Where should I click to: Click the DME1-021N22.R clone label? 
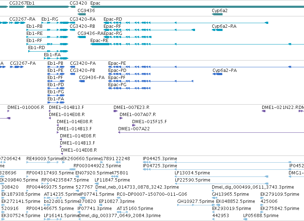click(x=281, y=107)
